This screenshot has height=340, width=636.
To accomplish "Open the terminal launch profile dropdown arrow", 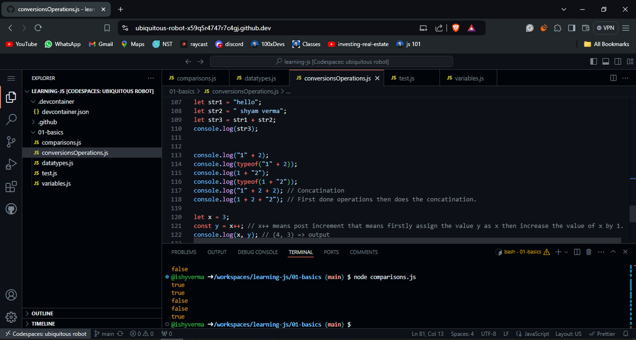I will [566, 252].
